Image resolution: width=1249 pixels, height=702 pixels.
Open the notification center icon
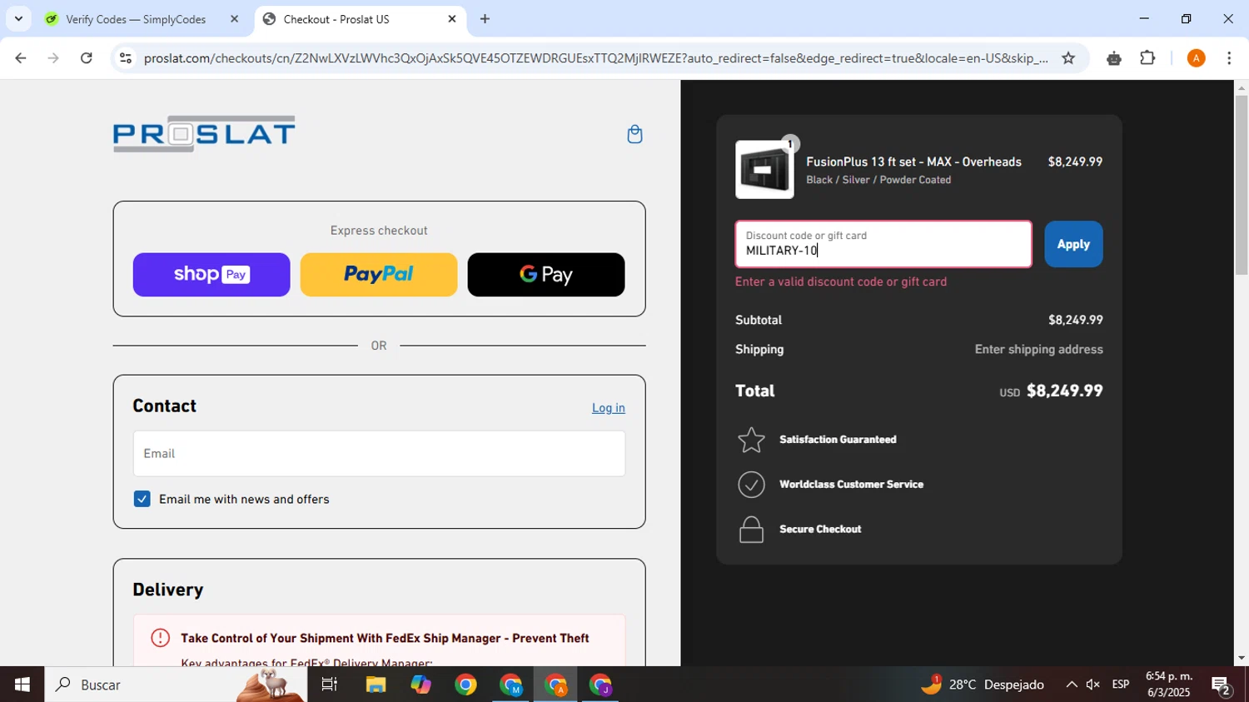(1222, 685)
